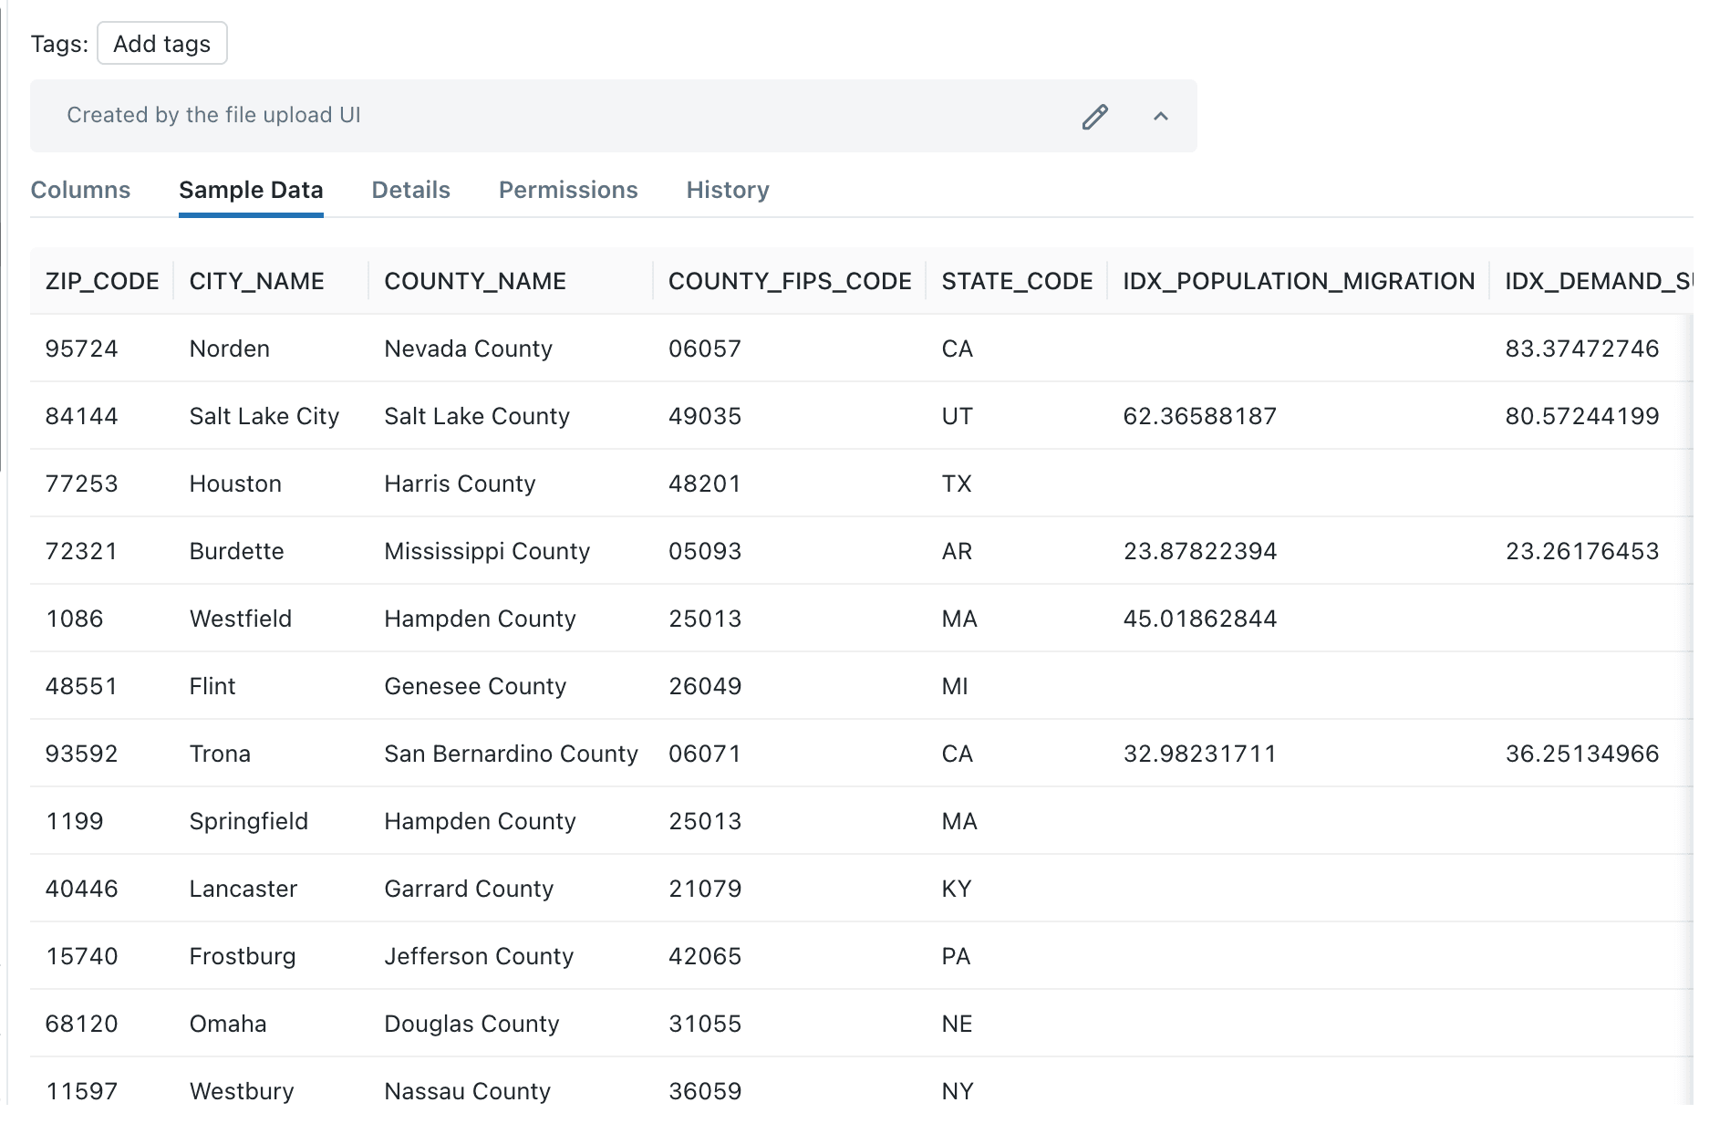Click the Mississippi County cell
This screenshot has width=1730, height=1134.
[487, 551]
